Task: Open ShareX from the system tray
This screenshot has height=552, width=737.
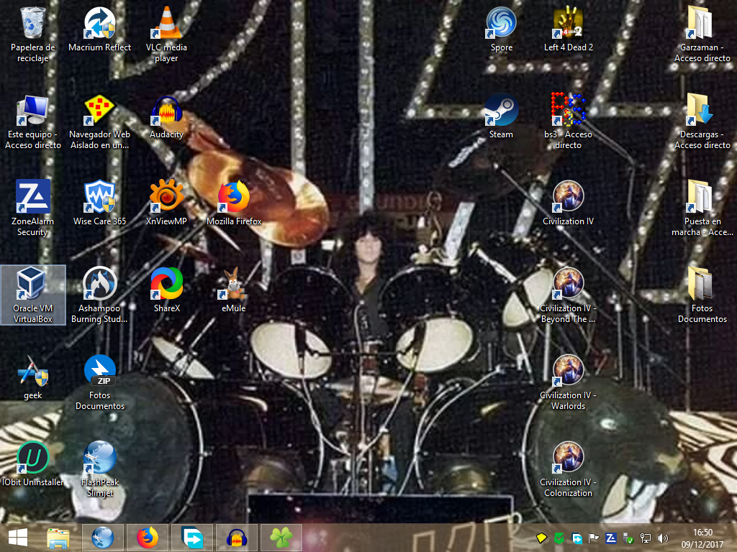Action: point(577,538)
